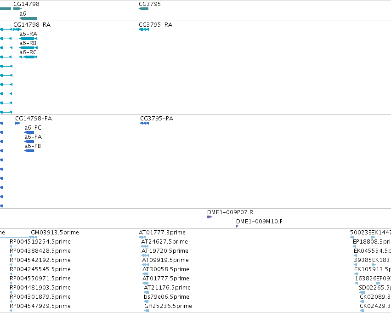Select the AT01777.5prime EST label
The width and height of the screenshot is (391, 313).
click(x=166, y=279)
